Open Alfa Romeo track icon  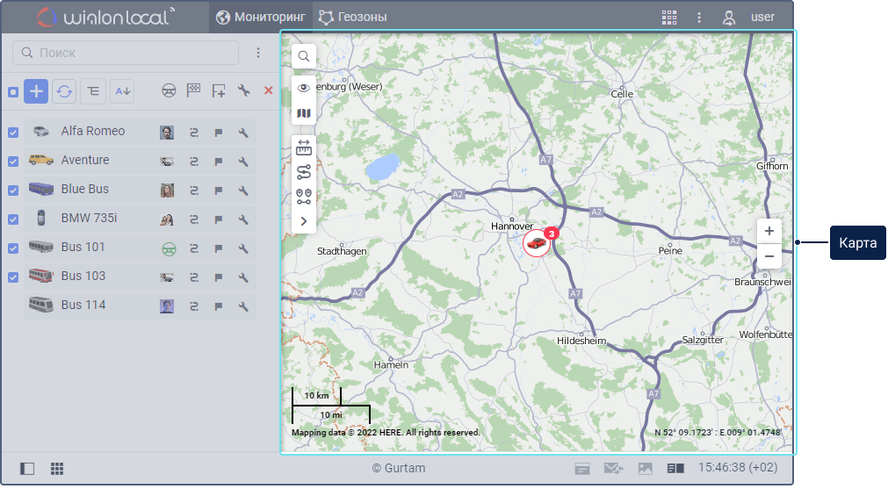point(194,133)
